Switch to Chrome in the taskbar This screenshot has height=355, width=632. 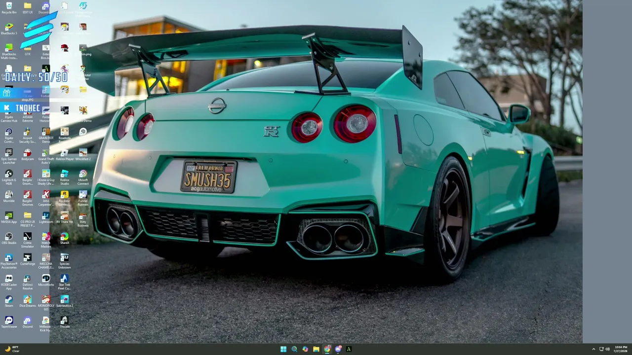327,349
